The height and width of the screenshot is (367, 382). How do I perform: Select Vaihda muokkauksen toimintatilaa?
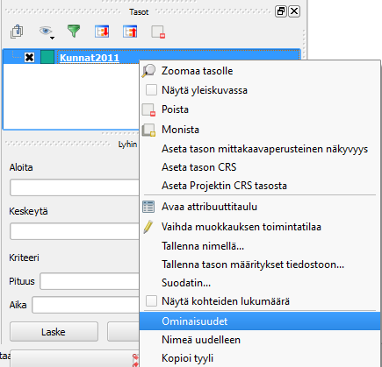click(260, 227)
